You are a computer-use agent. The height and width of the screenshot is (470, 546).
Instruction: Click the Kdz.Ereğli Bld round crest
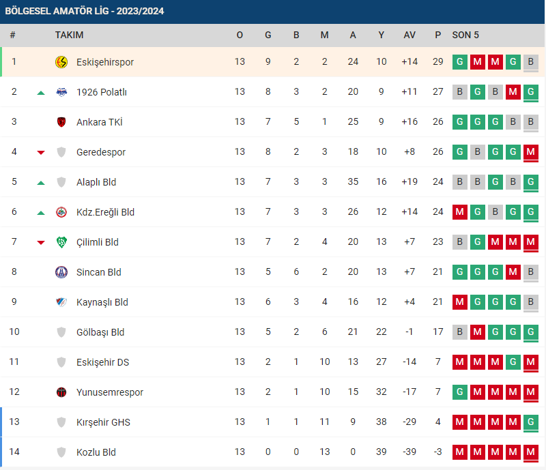click(x=61, y=212)
